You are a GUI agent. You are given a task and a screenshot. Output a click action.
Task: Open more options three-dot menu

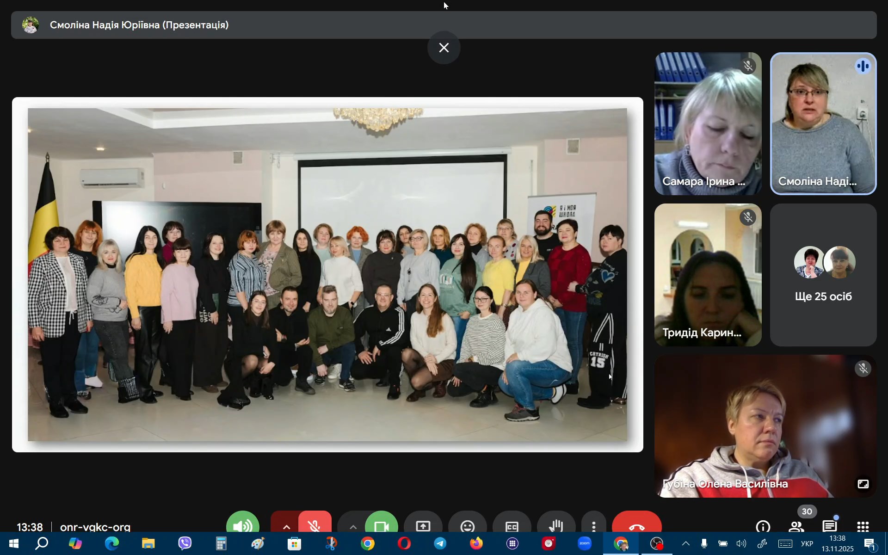[594, 526]
